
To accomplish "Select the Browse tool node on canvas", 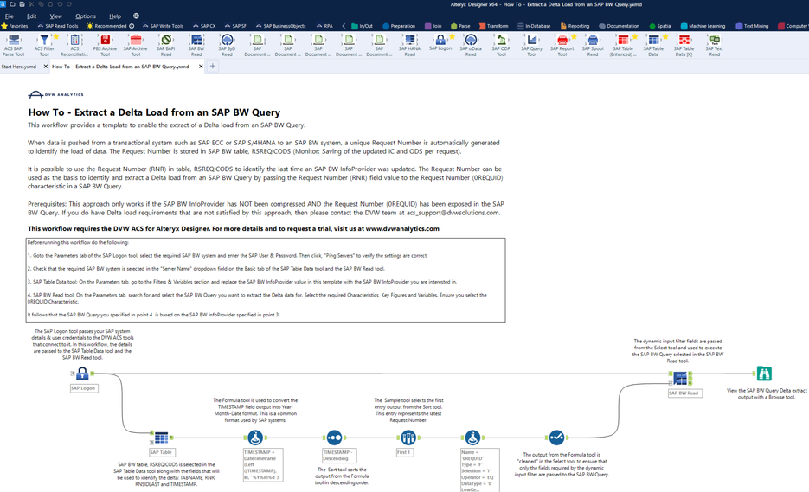I will pos(764,374).
